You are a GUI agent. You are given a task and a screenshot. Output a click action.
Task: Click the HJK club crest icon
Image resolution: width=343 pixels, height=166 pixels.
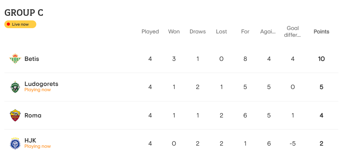pos(15,143)
